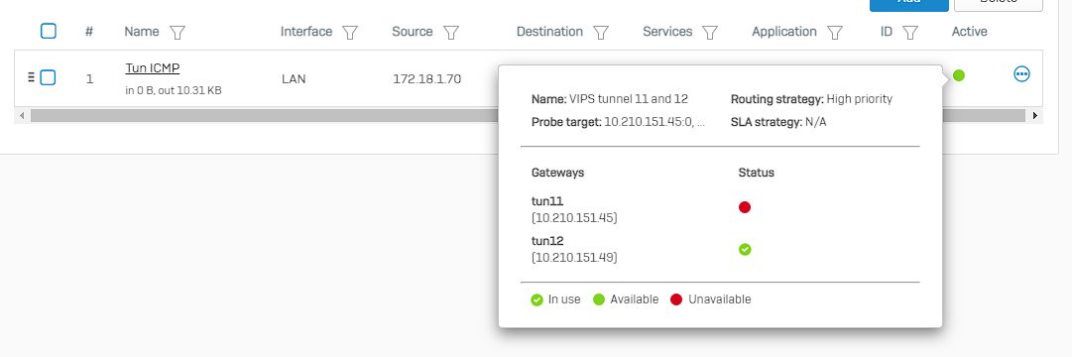Click the left arrow of horizontal scrollbar
The width and height of the screenshot is (1072, 357).
point(22,116)
